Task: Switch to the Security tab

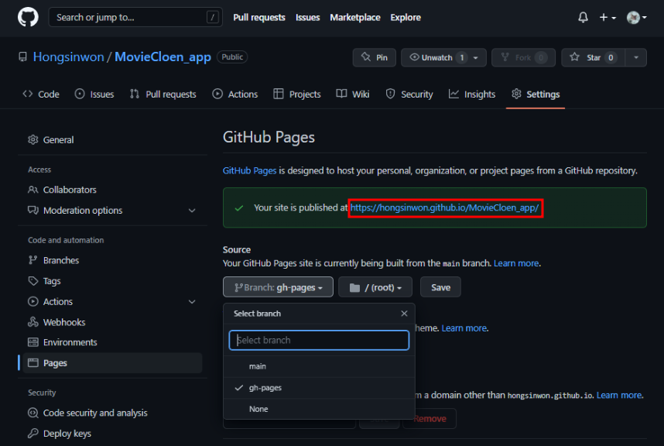Action: (x=409, y=94)
